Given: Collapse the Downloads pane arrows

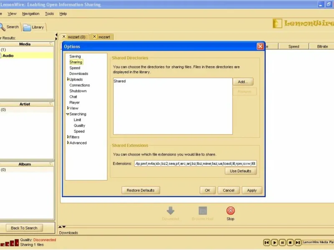Looking at the screenshot, I should click(x=62, y=227).
